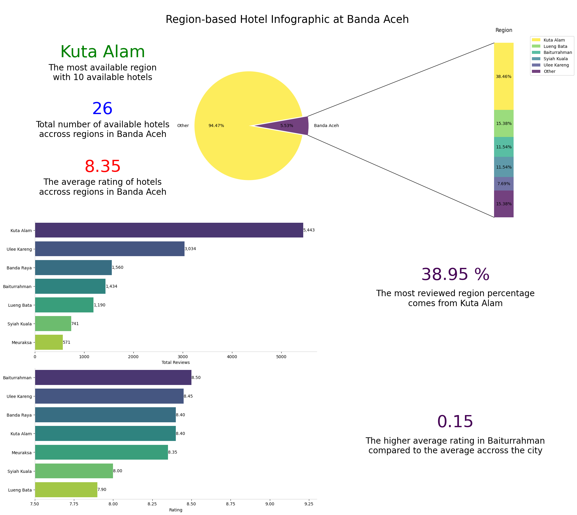The image size is (577, 515).
Task: Click the blue number 26 statistic
Action: coord(102,109)
